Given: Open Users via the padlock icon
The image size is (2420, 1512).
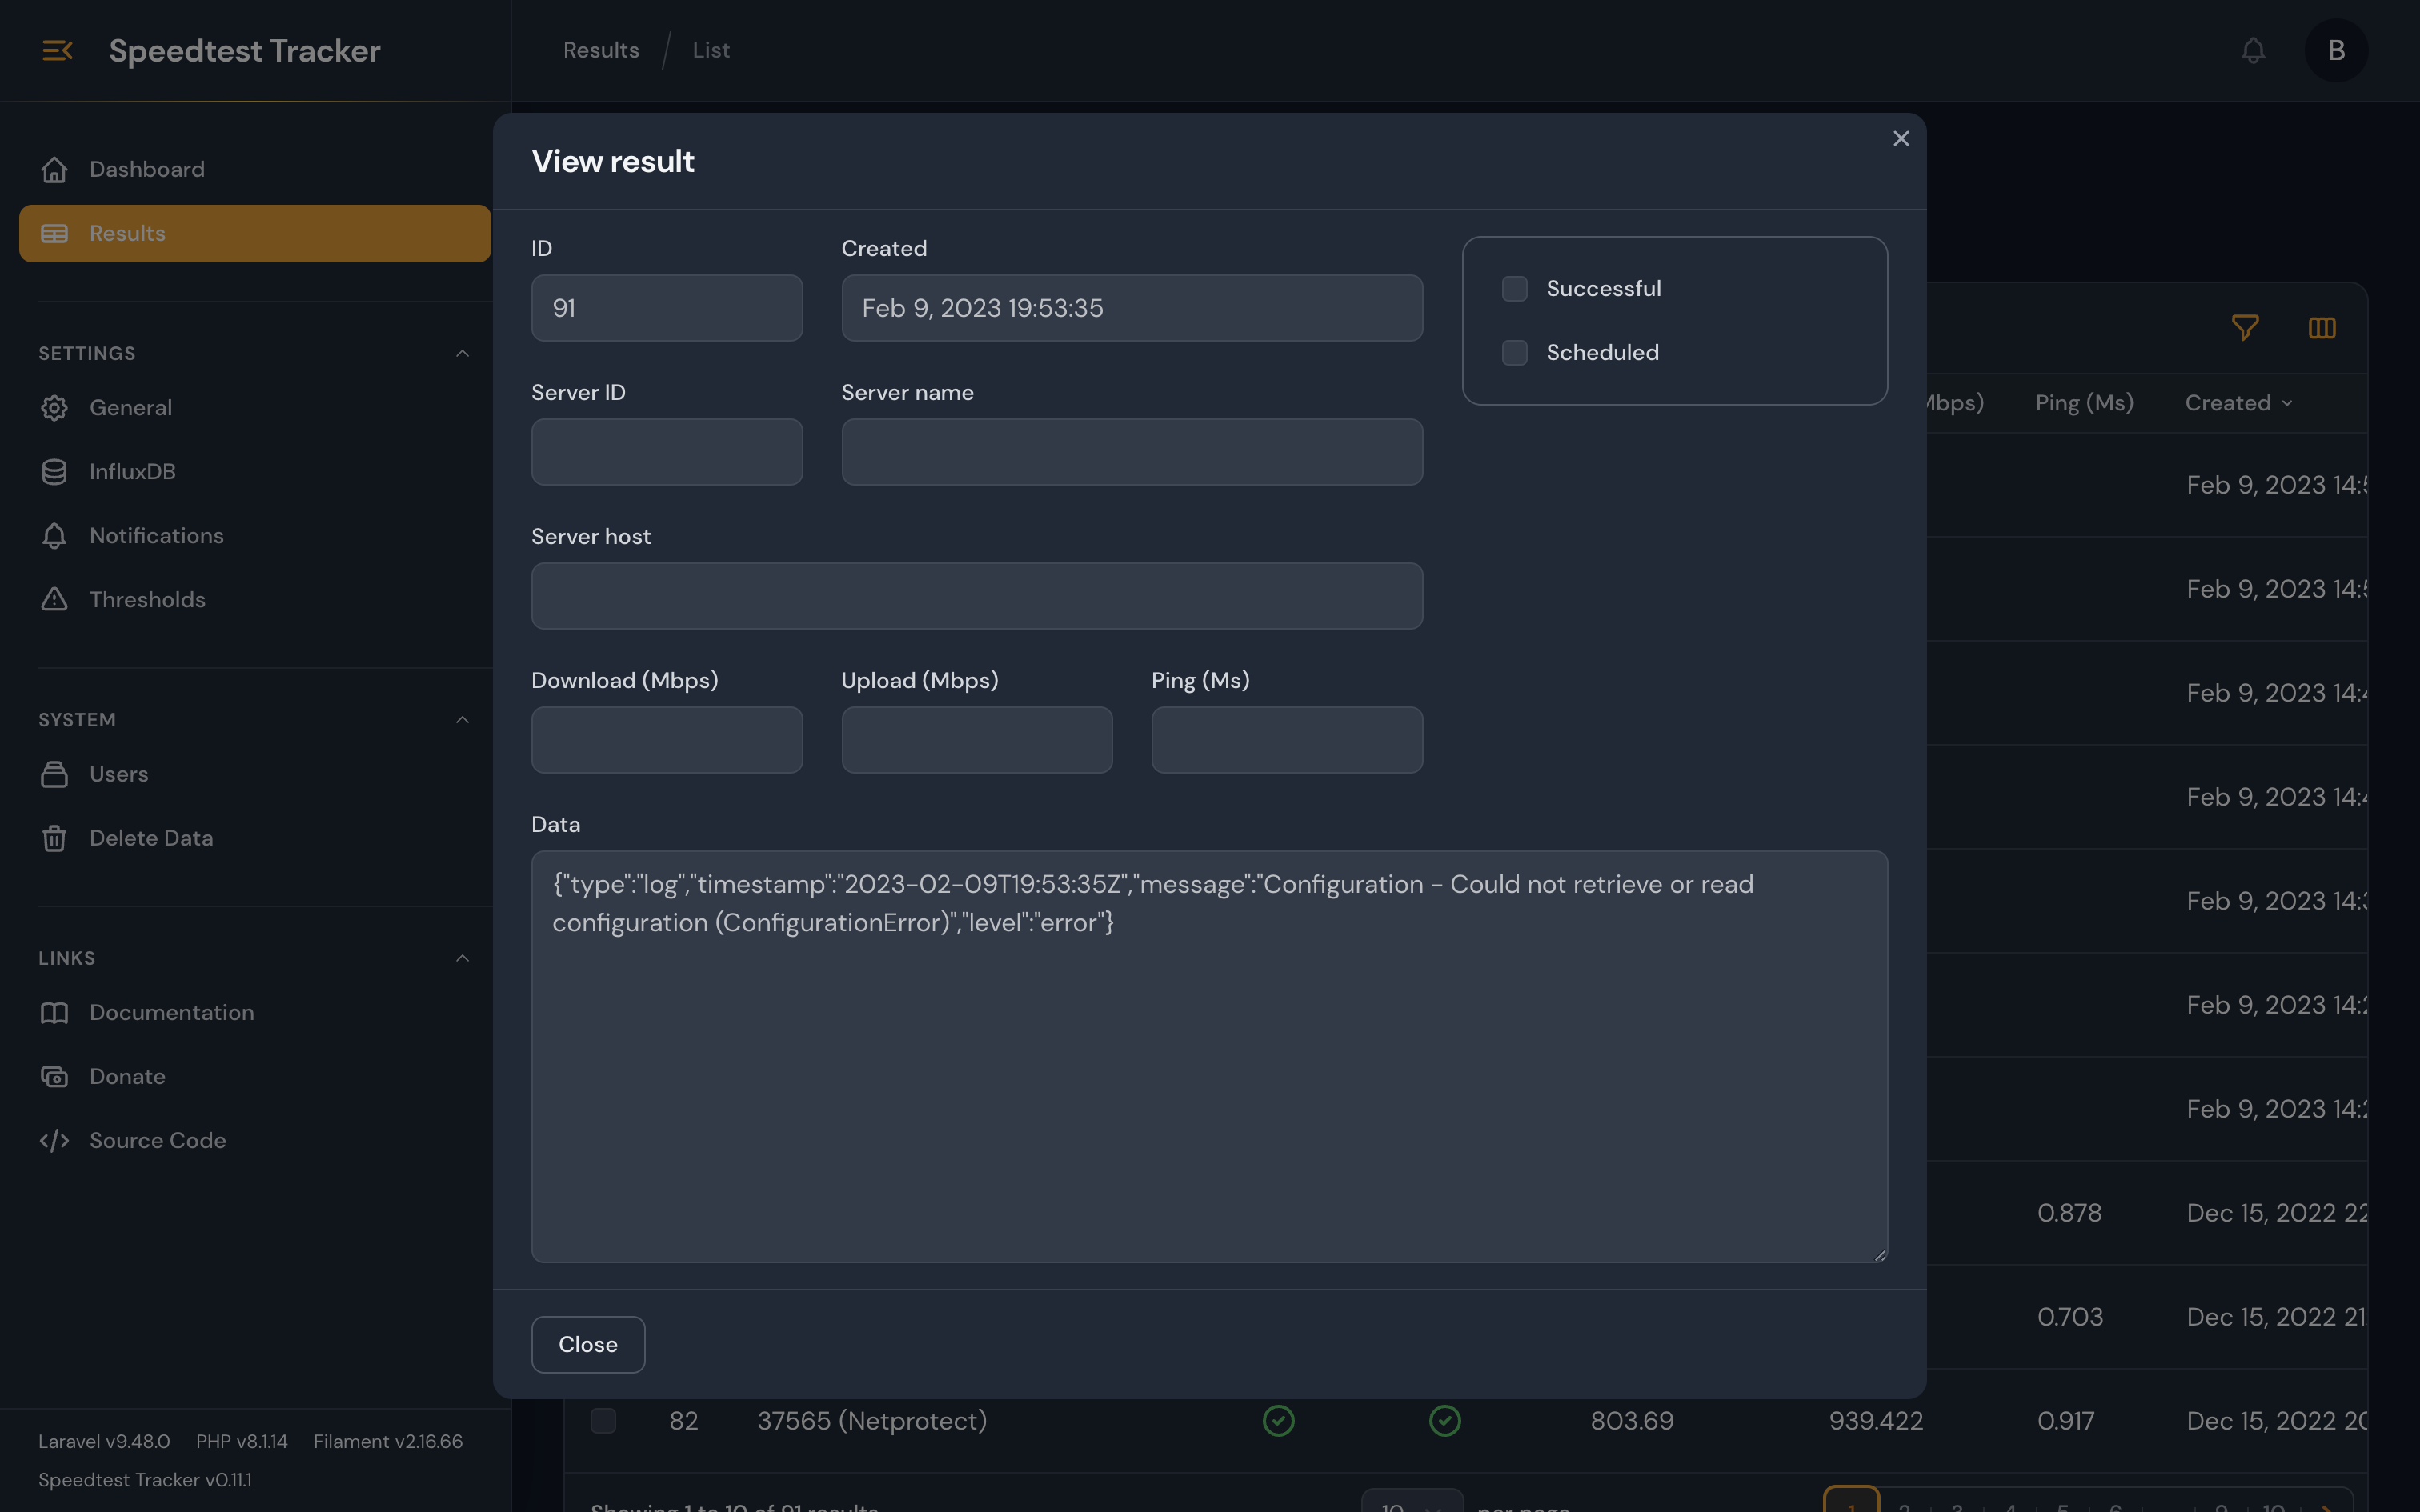Looking at the screenshot, I should (x=55, y=773).
